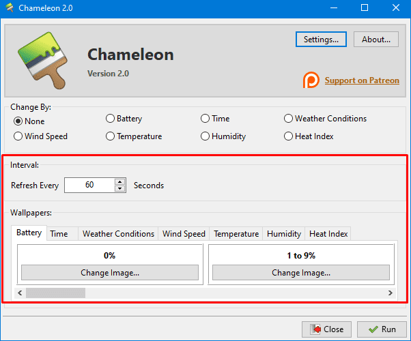Click the Chameleon paintbrush logo

point(43,61)
